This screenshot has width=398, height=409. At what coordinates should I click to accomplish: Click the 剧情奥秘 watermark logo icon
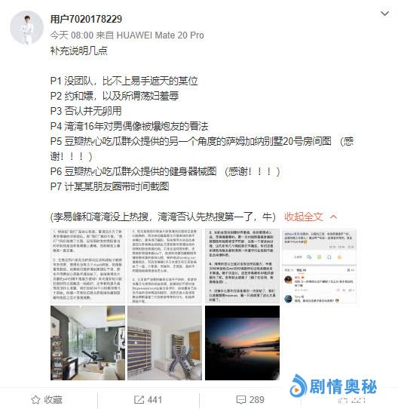tap(298, 386)
